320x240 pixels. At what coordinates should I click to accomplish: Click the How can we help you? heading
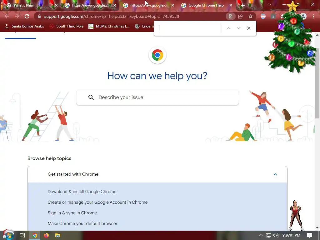coord(157,76)
